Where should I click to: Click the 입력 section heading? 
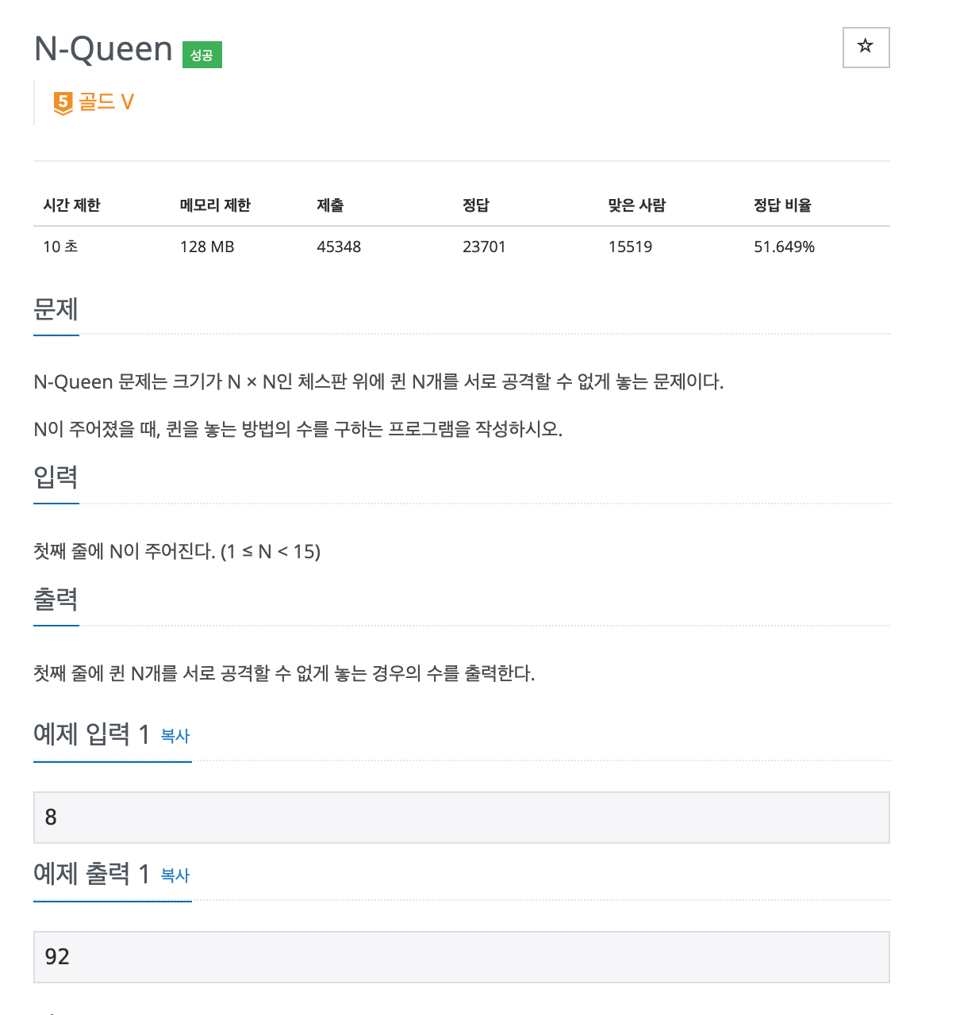[56, 477]
